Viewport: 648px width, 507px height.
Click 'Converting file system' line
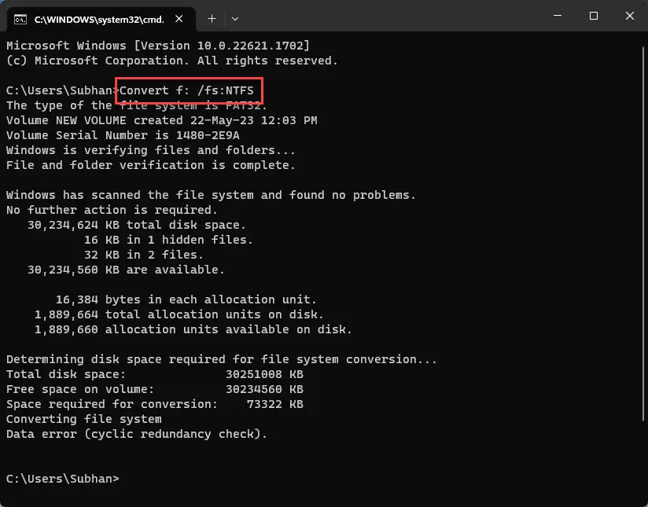tap(84, 419)
